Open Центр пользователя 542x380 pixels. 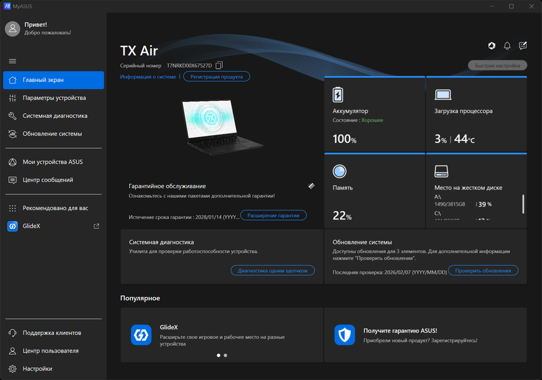point(53,351)
